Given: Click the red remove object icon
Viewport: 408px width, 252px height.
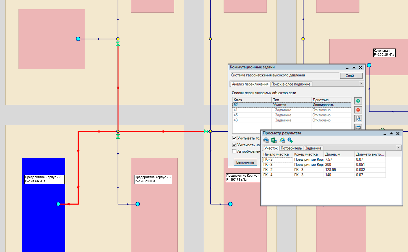Looking at the screenshot, I should (x=358, y=110).
